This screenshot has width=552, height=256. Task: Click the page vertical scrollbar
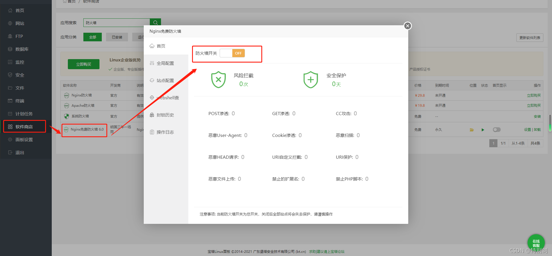pyautogui.click(x=550, y=123)
